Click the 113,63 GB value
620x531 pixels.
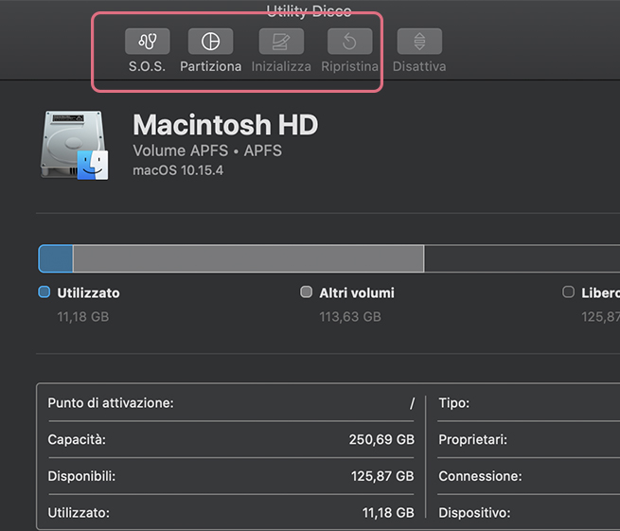(350, 317)
